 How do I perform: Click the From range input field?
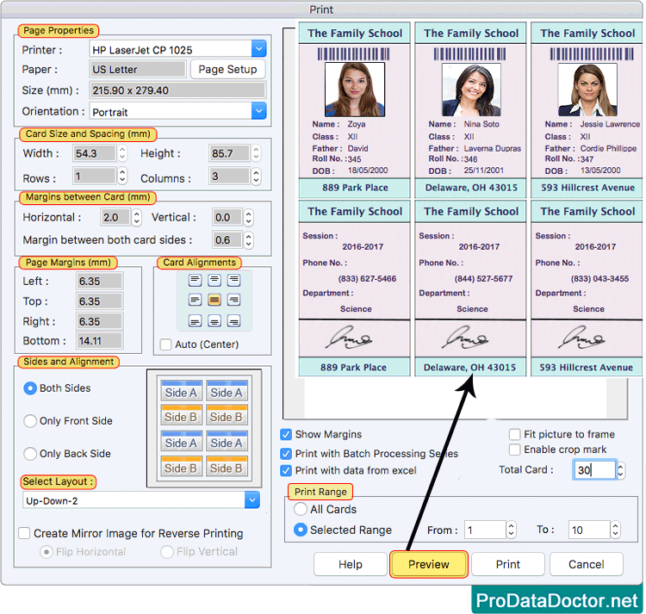[x=485, y=530]
